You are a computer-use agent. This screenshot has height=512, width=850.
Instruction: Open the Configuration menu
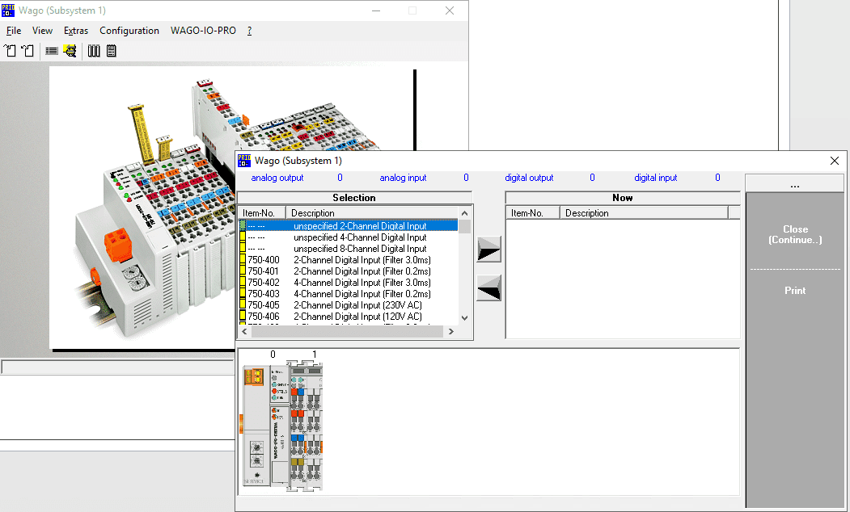pyautogui.click(x=129, y=31)
